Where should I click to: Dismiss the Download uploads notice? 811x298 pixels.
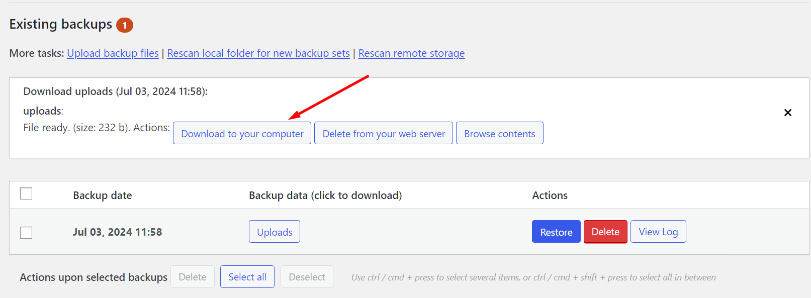click(787, 113)
